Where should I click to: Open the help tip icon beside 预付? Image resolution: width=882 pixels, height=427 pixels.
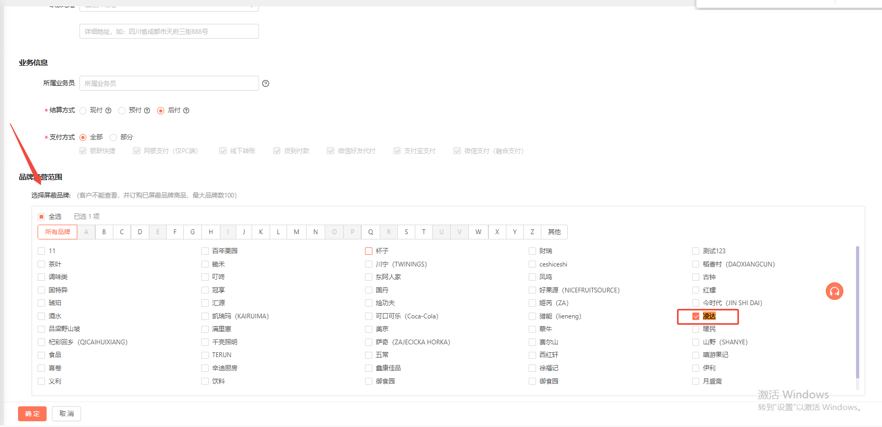(x=147, y=111)
